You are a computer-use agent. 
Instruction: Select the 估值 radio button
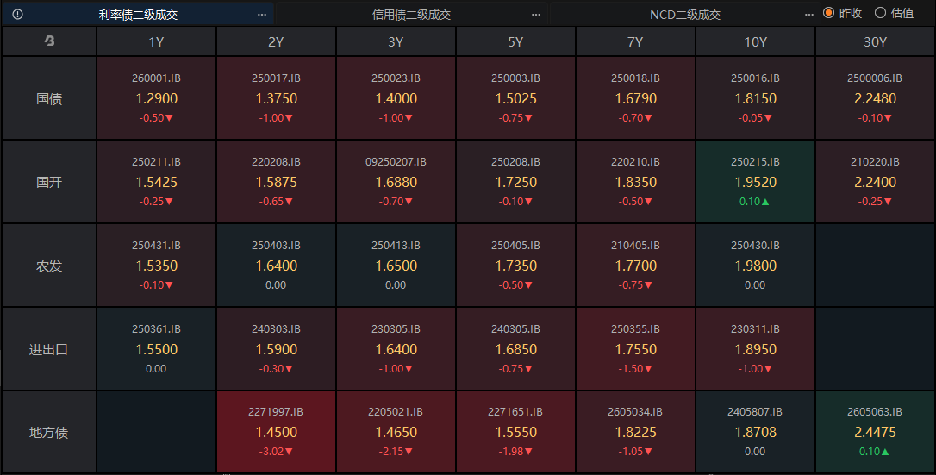click(880, 13)
